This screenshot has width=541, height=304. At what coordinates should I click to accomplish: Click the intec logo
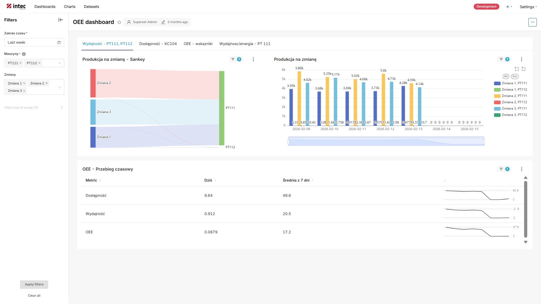pyautogui.click(x=16, y=6)
